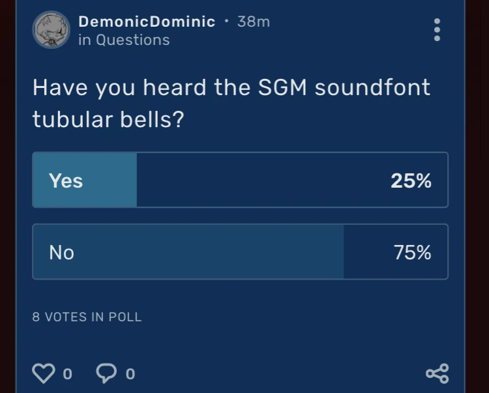Click the 38m post timestamp
This screenshot has width=489, height=393.
click(x=254, y=22)
